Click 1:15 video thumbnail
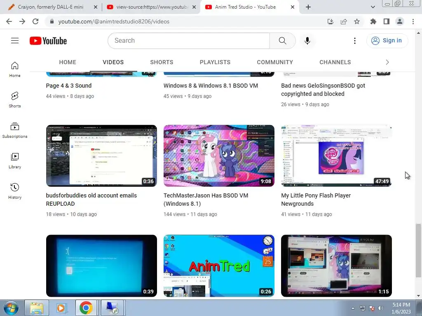 tap(336, 266)
